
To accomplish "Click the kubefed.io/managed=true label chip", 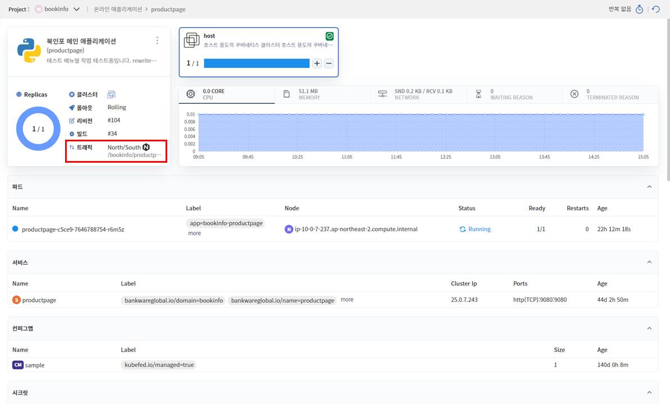I will 159,365.
